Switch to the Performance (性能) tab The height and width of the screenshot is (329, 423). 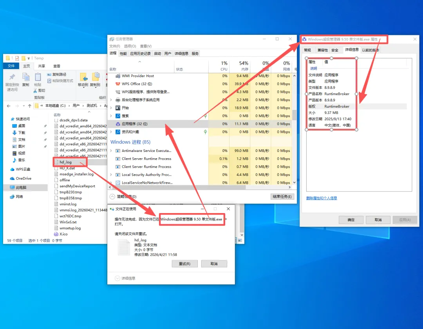pos(123,54)
